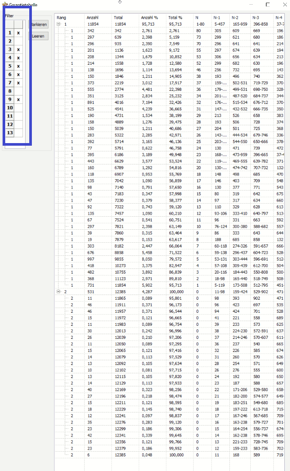
Task: Click the N-3 cell showing 583-736
Action: point(260,449)
